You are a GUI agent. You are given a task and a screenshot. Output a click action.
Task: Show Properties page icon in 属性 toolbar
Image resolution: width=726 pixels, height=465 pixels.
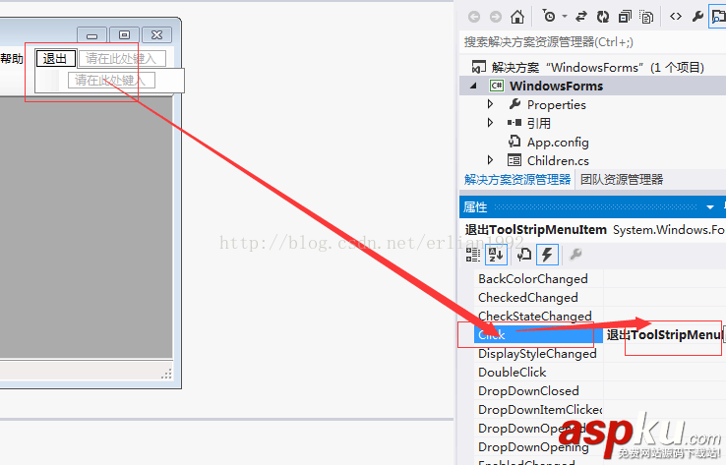524,255
